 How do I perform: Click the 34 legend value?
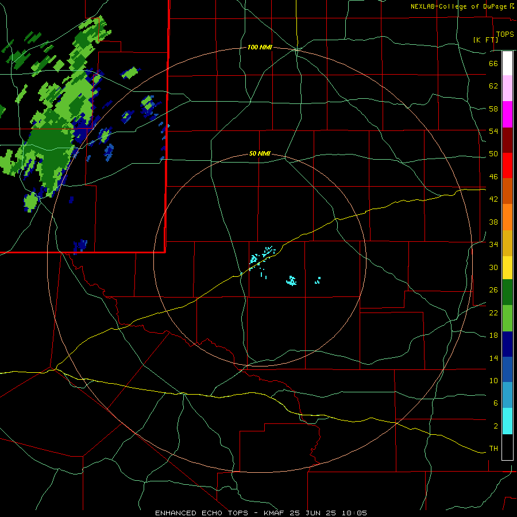(493, 245)
